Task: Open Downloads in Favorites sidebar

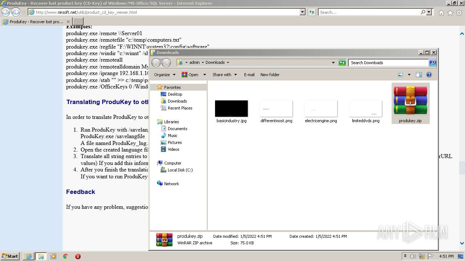Action: pos(177,101)
